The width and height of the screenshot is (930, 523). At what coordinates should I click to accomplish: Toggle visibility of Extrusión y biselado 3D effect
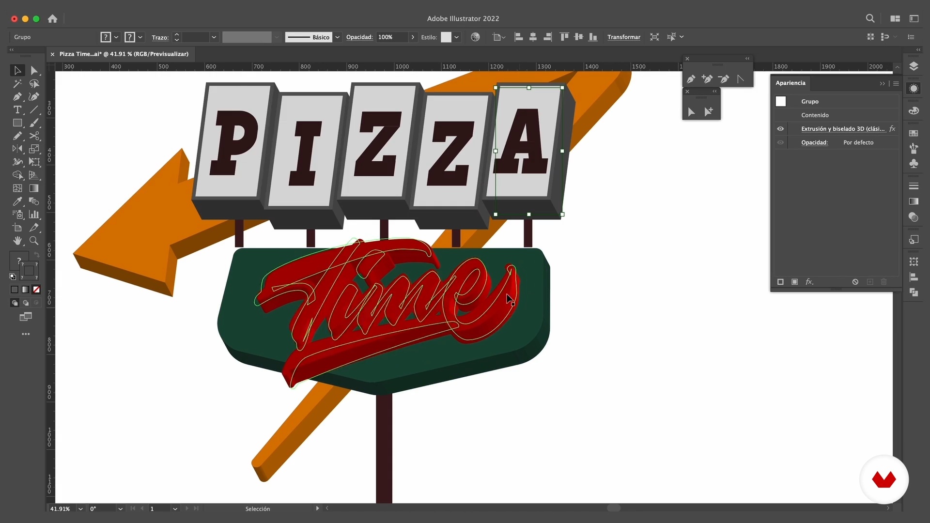pyautogui.click(x=780, y=129)
